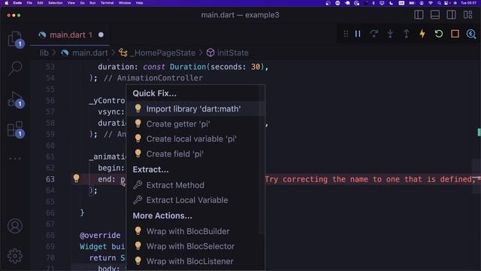Open the Apple menu
Screen dimensions: 481x271
click(6, 3)
